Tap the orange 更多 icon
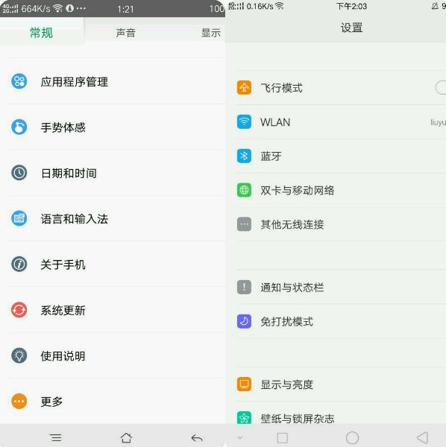The image size is (446, 447). [19, 401]
